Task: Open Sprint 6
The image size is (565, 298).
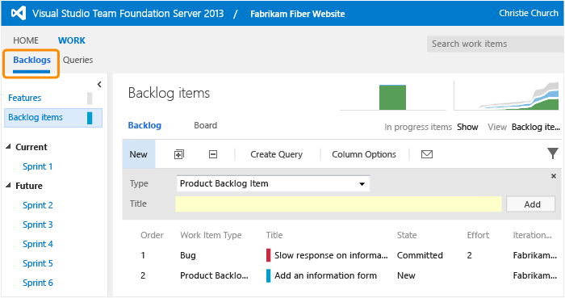Action: tap(37, 283)
